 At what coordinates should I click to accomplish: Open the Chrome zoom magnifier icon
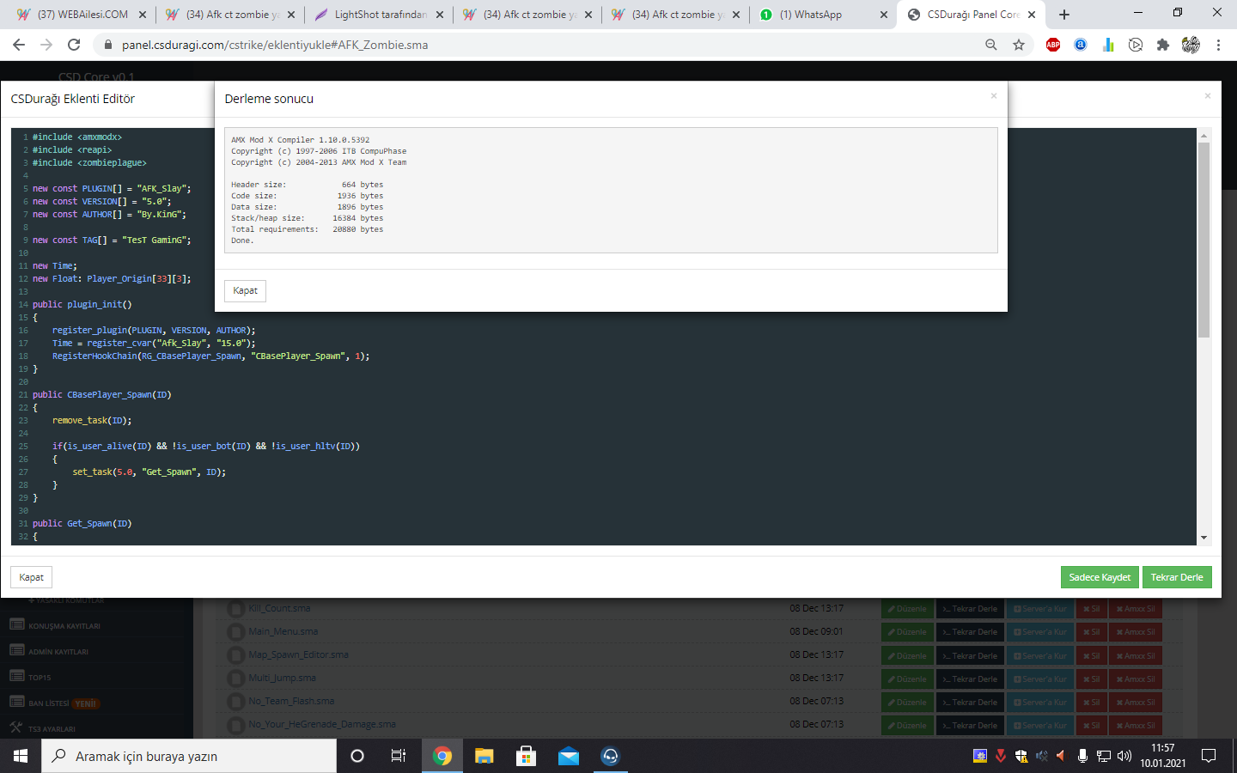click(991, 45)
